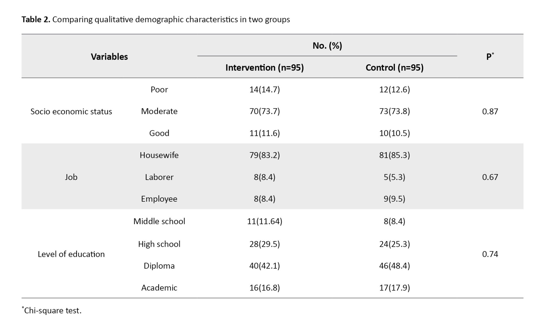
Task: Click the 0.67 p-value cell
Action: pyautogui.click(x=490, y=177)
